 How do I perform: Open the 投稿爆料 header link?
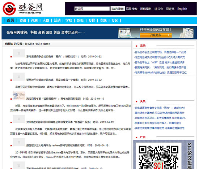pyautogui.click(x=146, y=9)
